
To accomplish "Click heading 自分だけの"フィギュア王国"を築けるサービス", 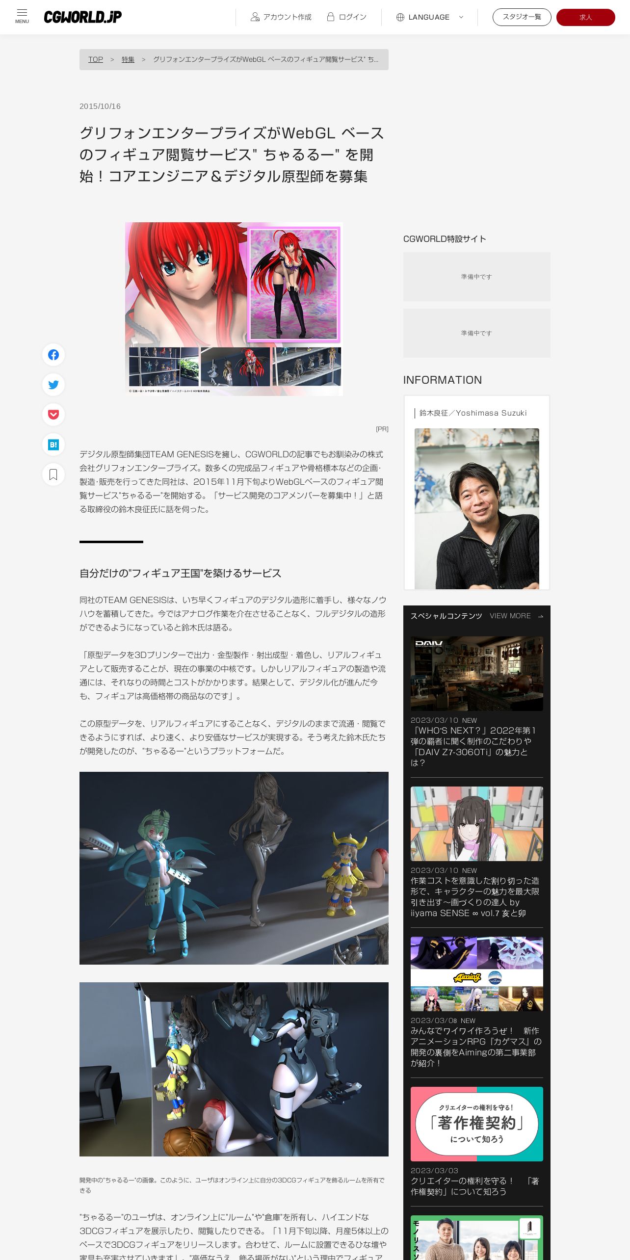I will tap(181, 573).
